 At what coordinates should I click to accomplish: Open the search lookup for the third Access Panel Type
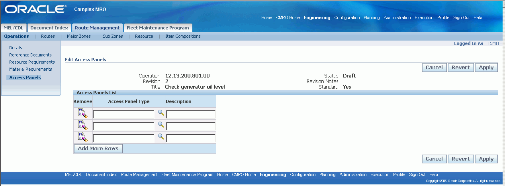(x=161, y=137)
